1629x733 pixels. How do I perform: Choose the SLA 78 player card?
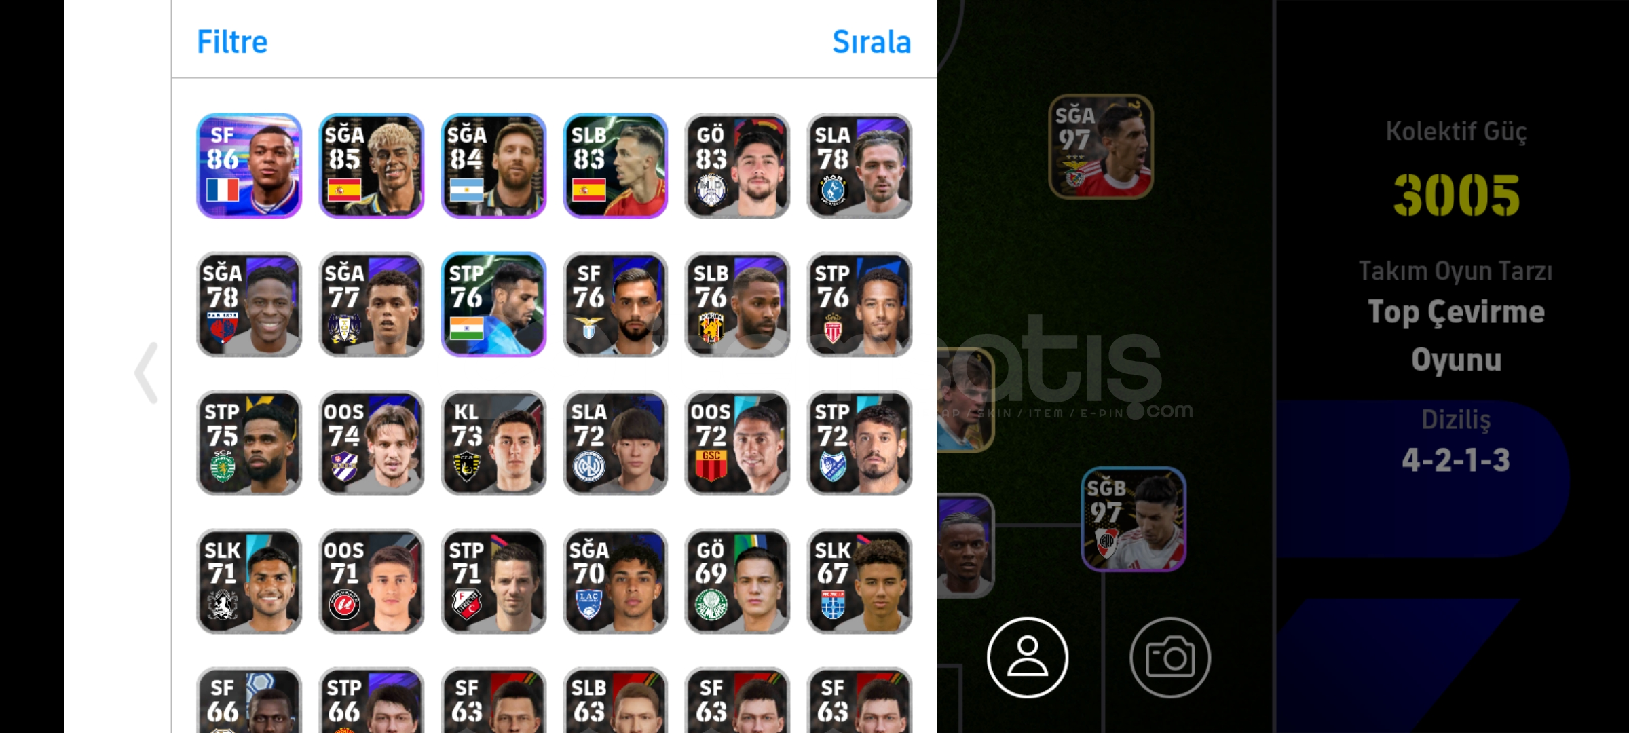click(859, 166)
